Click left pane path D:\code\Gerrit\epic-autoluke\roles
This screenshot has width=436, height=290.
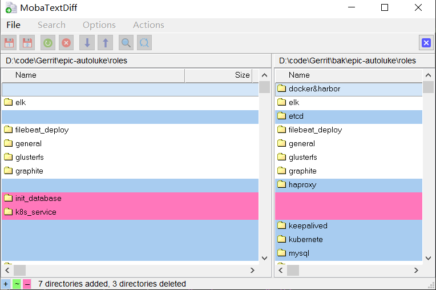tap(66, 61)
